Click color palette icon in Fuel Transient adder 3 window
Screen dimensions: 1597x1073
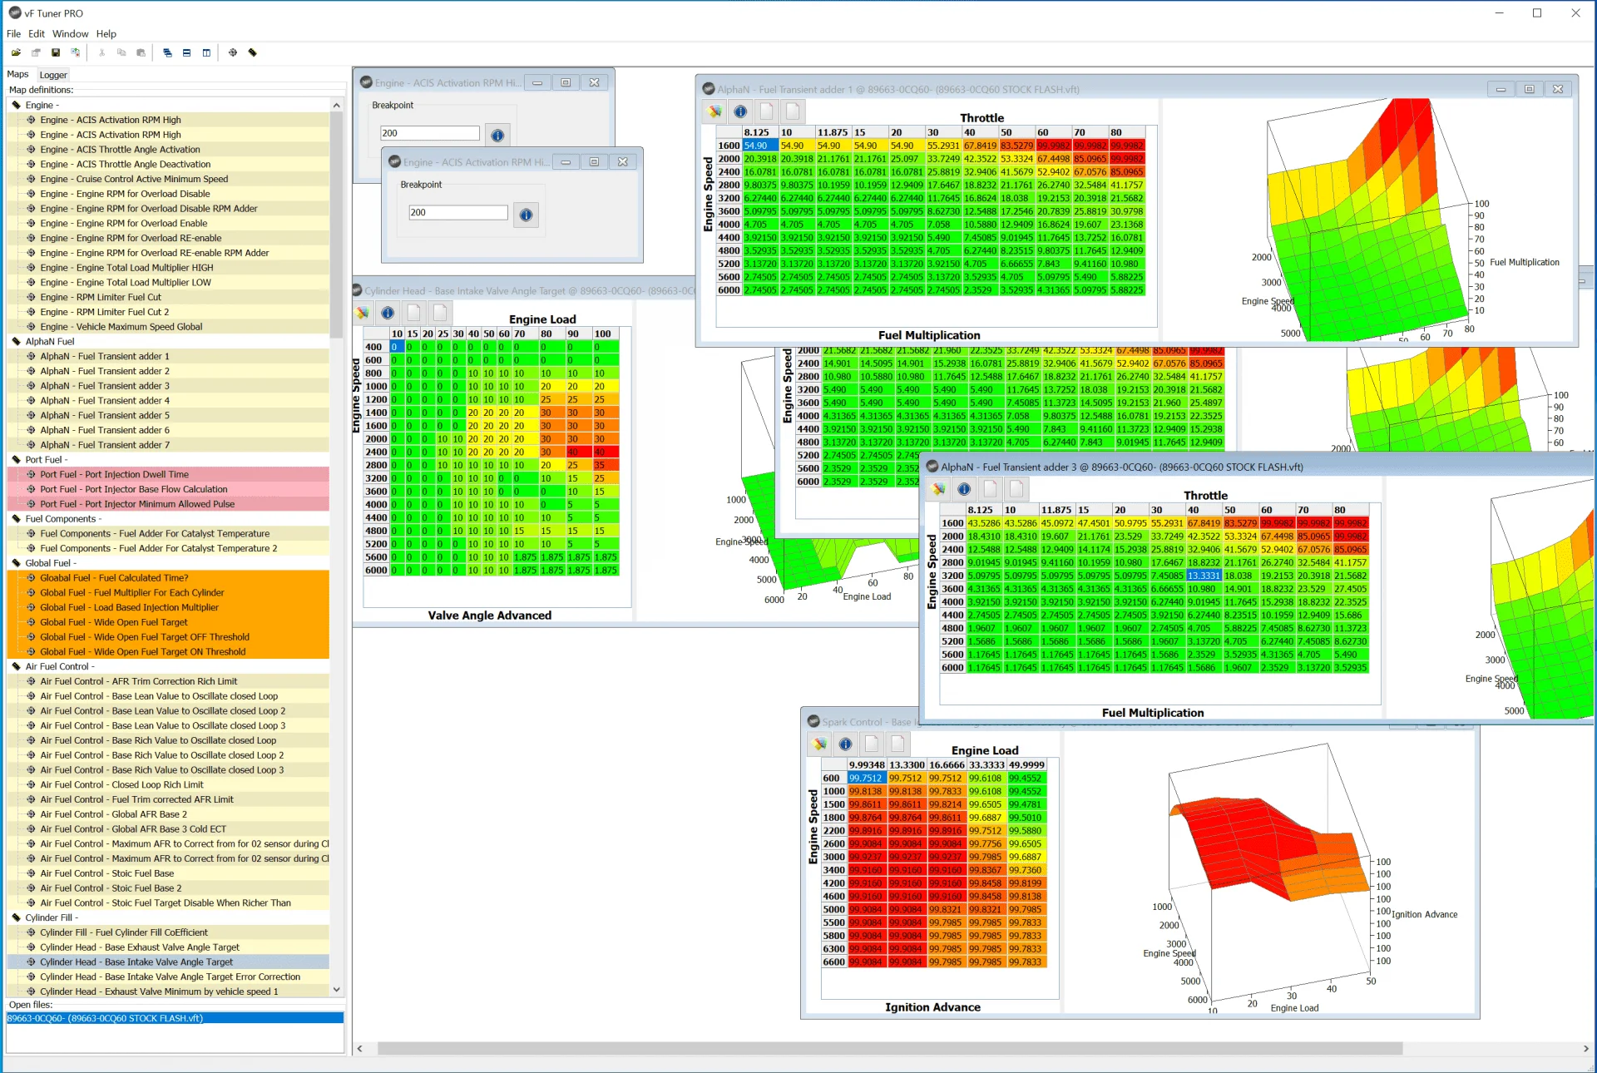point(938,489)
